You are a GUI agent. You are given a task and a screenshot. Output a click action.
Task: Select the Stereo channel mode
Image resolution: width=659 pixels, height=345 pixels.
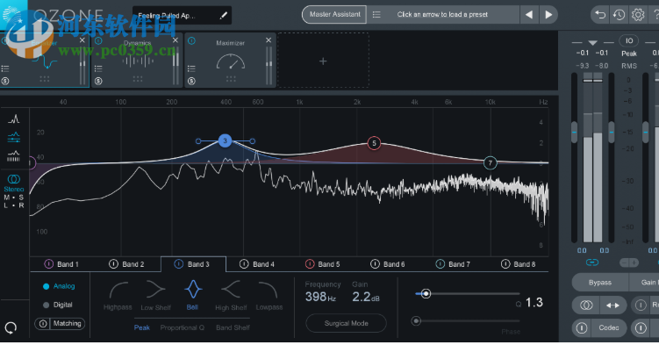pos(14,183)
